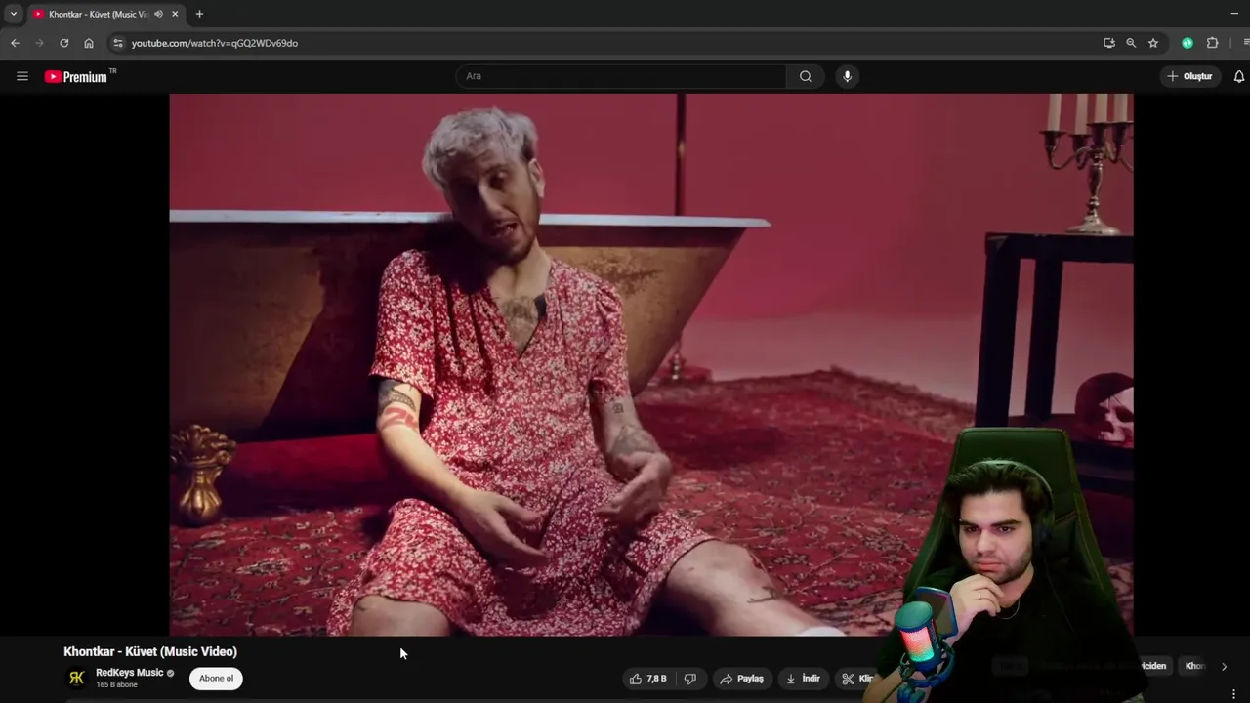This screenshot has width=1250, height=703.
Task: Like the video with thumbs up
Action: click(648, 679)
